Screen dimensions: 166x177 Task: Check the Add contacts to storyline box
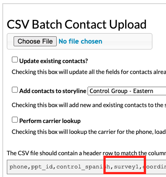click(15, 90)
